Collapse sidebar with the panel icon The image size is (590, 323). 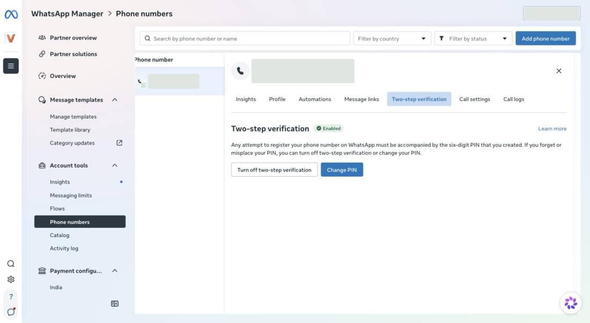tap(115, 304)
